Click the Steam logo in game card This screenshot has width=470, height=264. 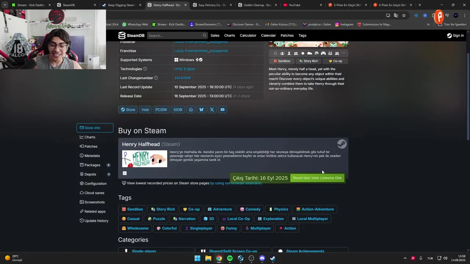(x=342, y=144)
